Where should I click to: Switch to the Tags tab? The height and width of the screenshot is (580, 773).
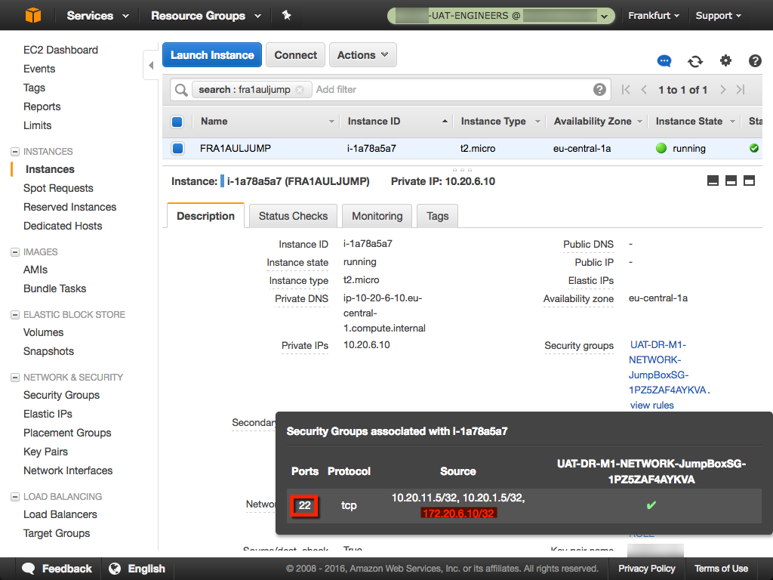[437, 216]
